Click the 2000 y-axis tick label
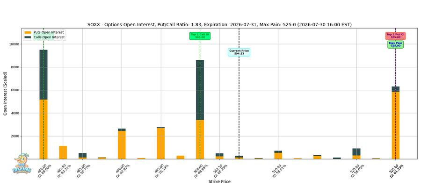 [15, 137]
